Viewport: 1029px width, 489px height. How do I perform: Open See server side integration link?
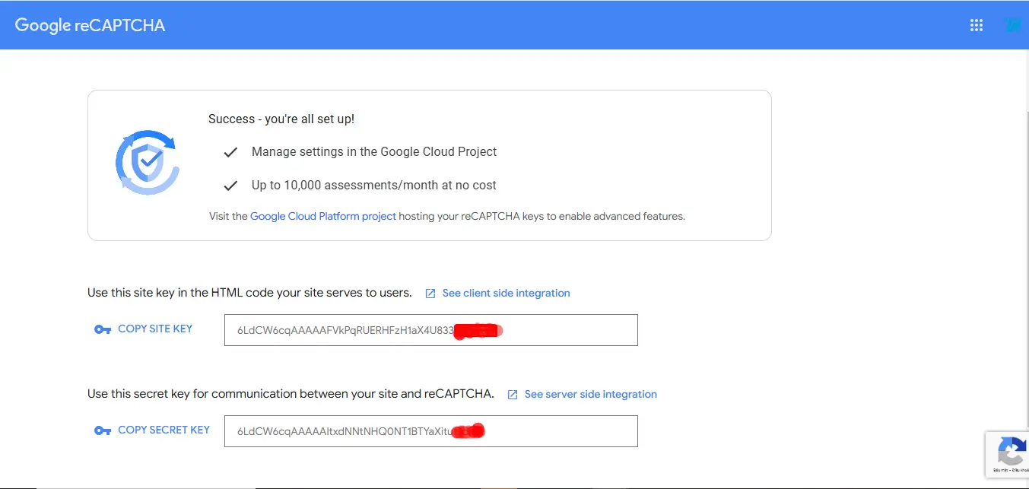590,394
